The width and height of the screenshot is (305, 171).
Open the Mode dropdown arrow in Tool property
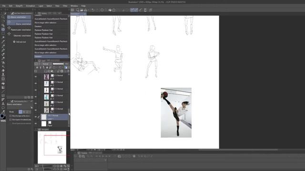[30, 112]
